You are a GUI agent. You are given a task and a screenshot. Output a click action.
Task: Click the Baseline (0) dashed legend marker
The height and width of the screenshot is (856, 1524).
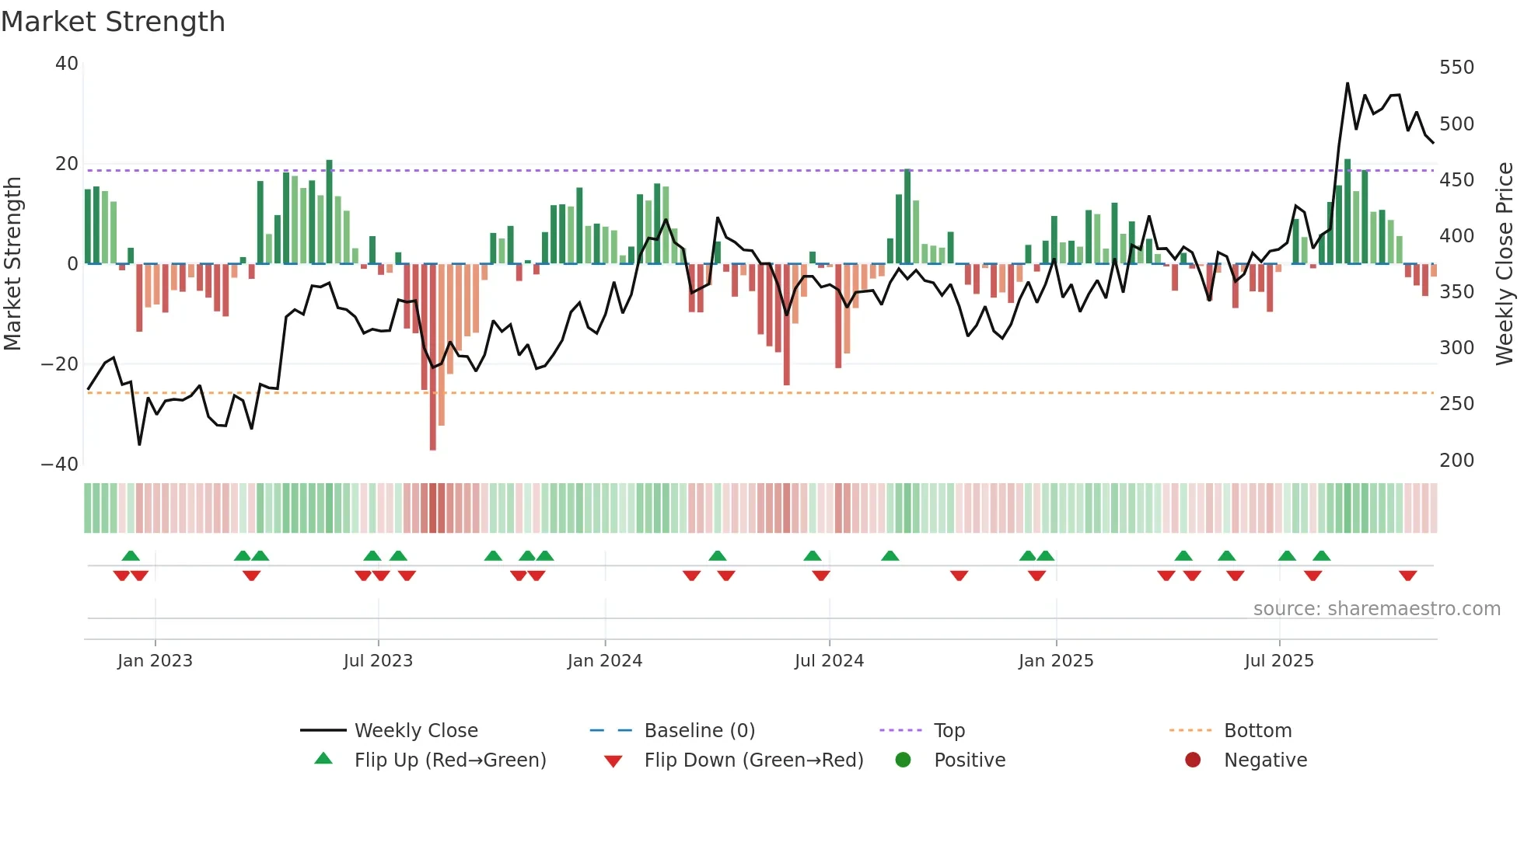(611, 730)
